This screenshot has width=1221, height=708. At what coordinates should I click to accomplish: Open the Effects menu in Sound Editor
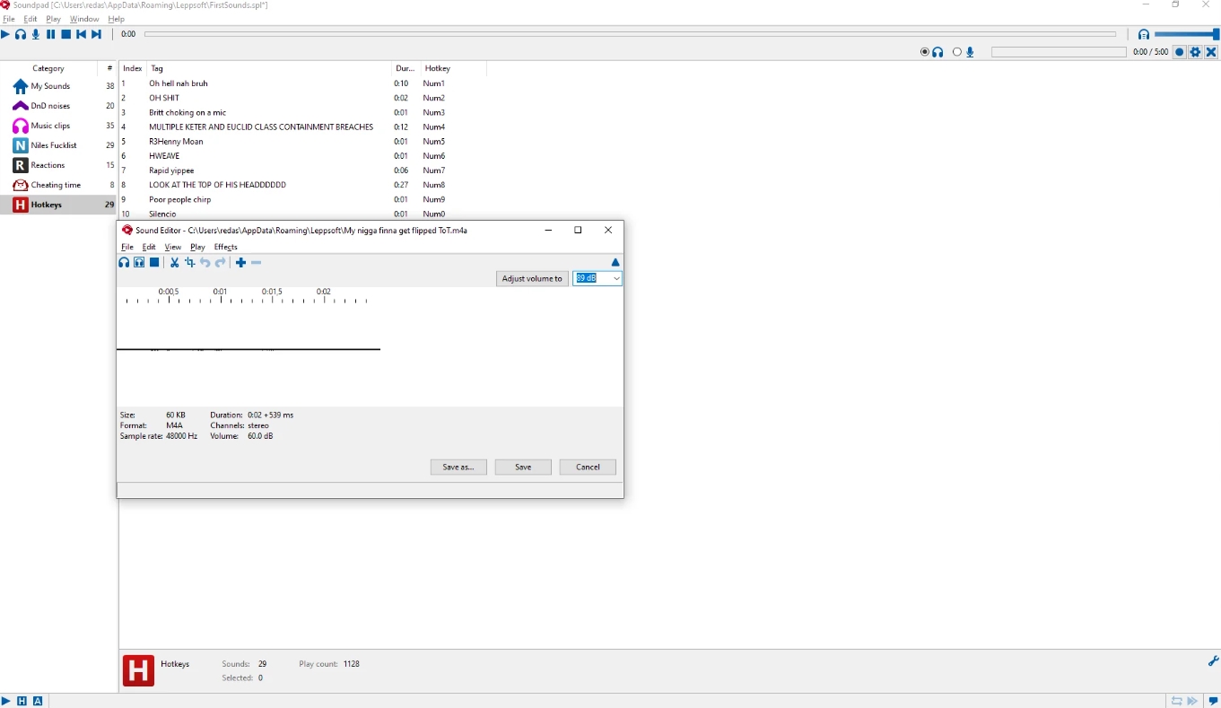(225, 247)
